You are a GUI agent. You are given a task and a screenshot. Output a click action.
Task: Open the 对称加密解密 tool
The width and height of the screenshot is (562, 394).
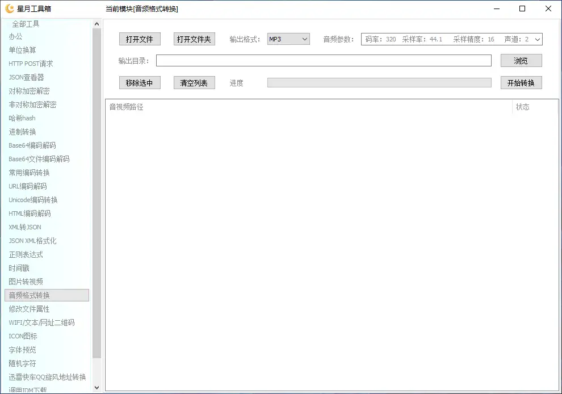click(x=29, y=91)
